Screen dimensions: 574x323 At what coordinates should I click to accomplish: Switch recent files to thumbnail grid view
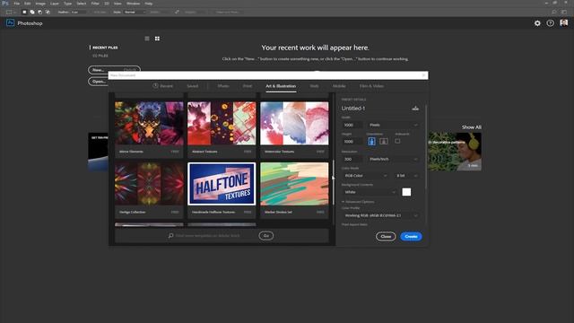pyautogui.click(x=157, y=39)
